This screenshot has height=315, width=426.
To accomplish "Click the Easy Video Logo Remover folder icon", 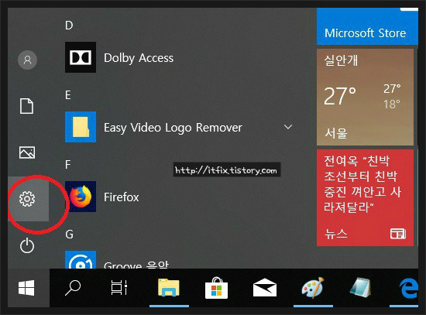I will pos(81,127).
